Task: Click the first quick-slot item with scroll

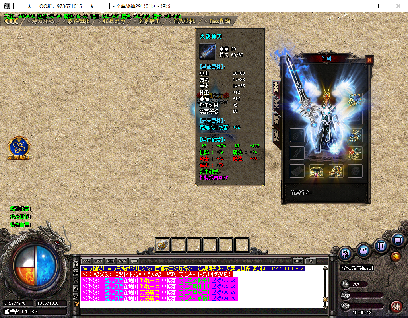Action: (x=162, y=245)
